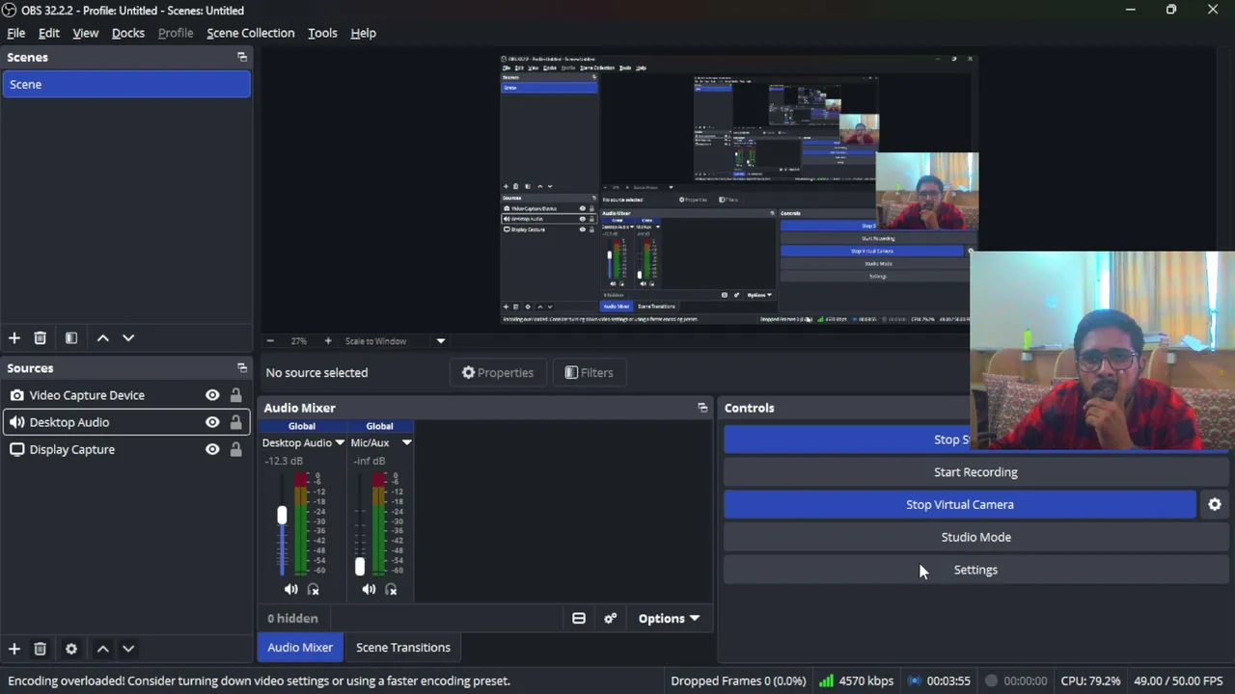Zoom out the preview with minus icon
1235x694 pixels.
point(270,341)
